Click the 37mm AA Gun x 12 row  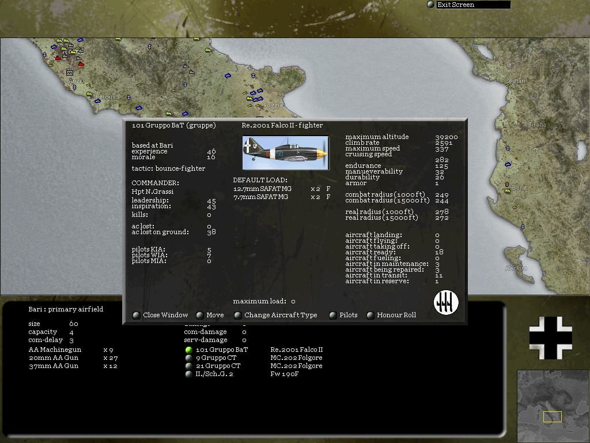point(73,366)
